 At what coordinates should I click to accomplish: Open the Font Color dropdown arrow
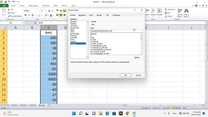53,15
